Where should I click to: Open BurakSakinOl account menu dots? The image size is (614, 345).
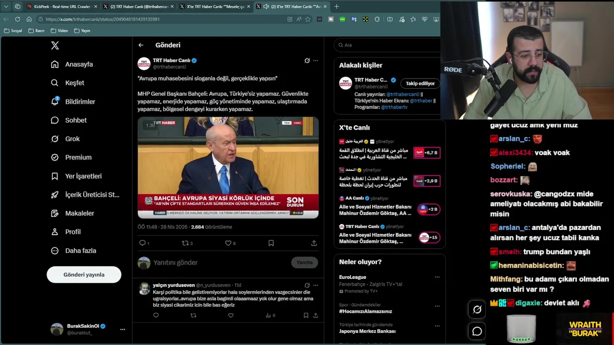pyautogui.click(x=122, y=329)
